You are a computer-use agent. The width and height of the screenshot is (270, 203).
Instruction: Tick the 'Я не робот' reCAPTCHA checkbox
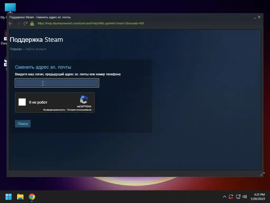[22, 102]
